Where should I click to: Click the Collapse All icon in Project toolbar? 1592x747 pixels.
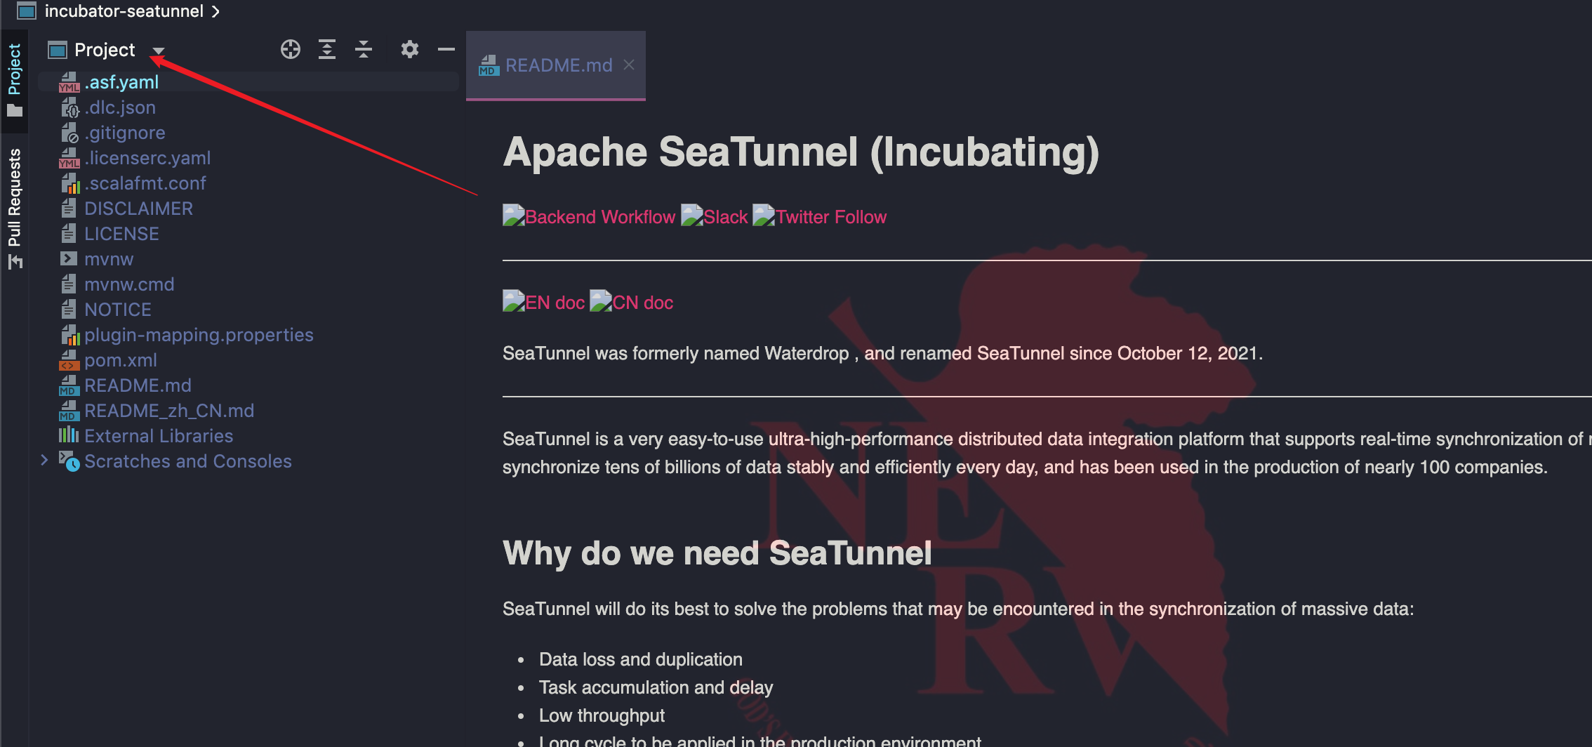[364, 49]
